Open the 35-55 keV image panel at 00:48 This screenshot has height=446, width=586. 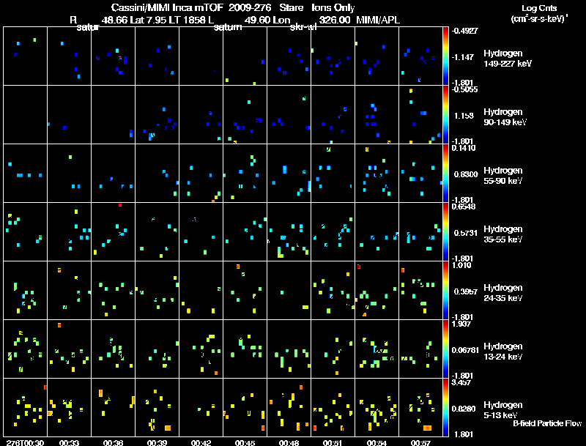[x=289, y=232]
